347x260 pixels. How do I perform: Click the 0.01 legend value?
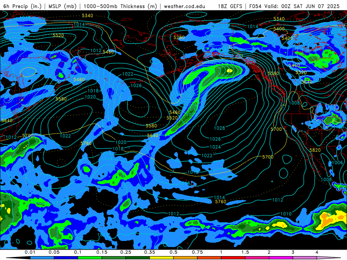click(x=30, y=252)
